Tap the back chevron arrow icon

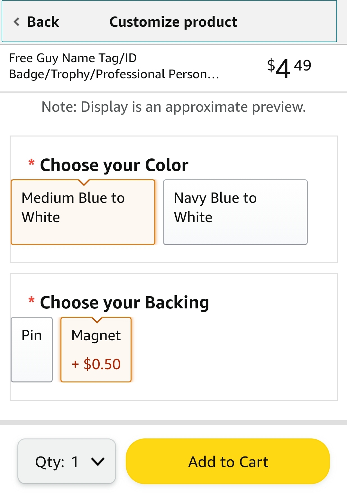pyautogui.click(x=16, y=22)
